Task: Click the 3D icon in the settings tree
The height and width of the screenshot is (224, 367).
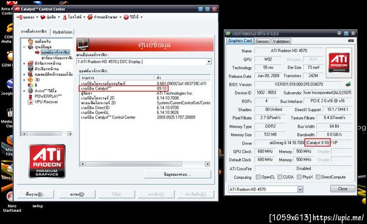Action: (31, 79)
